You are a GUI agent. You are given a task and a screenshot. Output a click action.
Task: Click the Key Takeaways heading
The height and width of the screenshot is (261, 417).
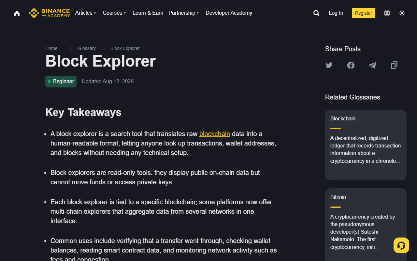pos(83,112)
